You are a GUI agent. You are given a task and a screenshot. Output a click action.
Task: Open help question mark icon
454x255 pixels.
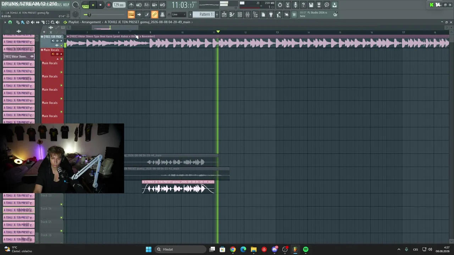click(303, 5)
